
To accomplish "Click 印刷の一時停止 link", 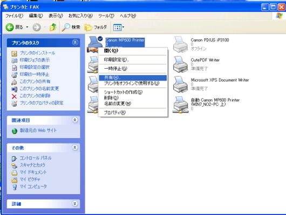I will (35, 74).
